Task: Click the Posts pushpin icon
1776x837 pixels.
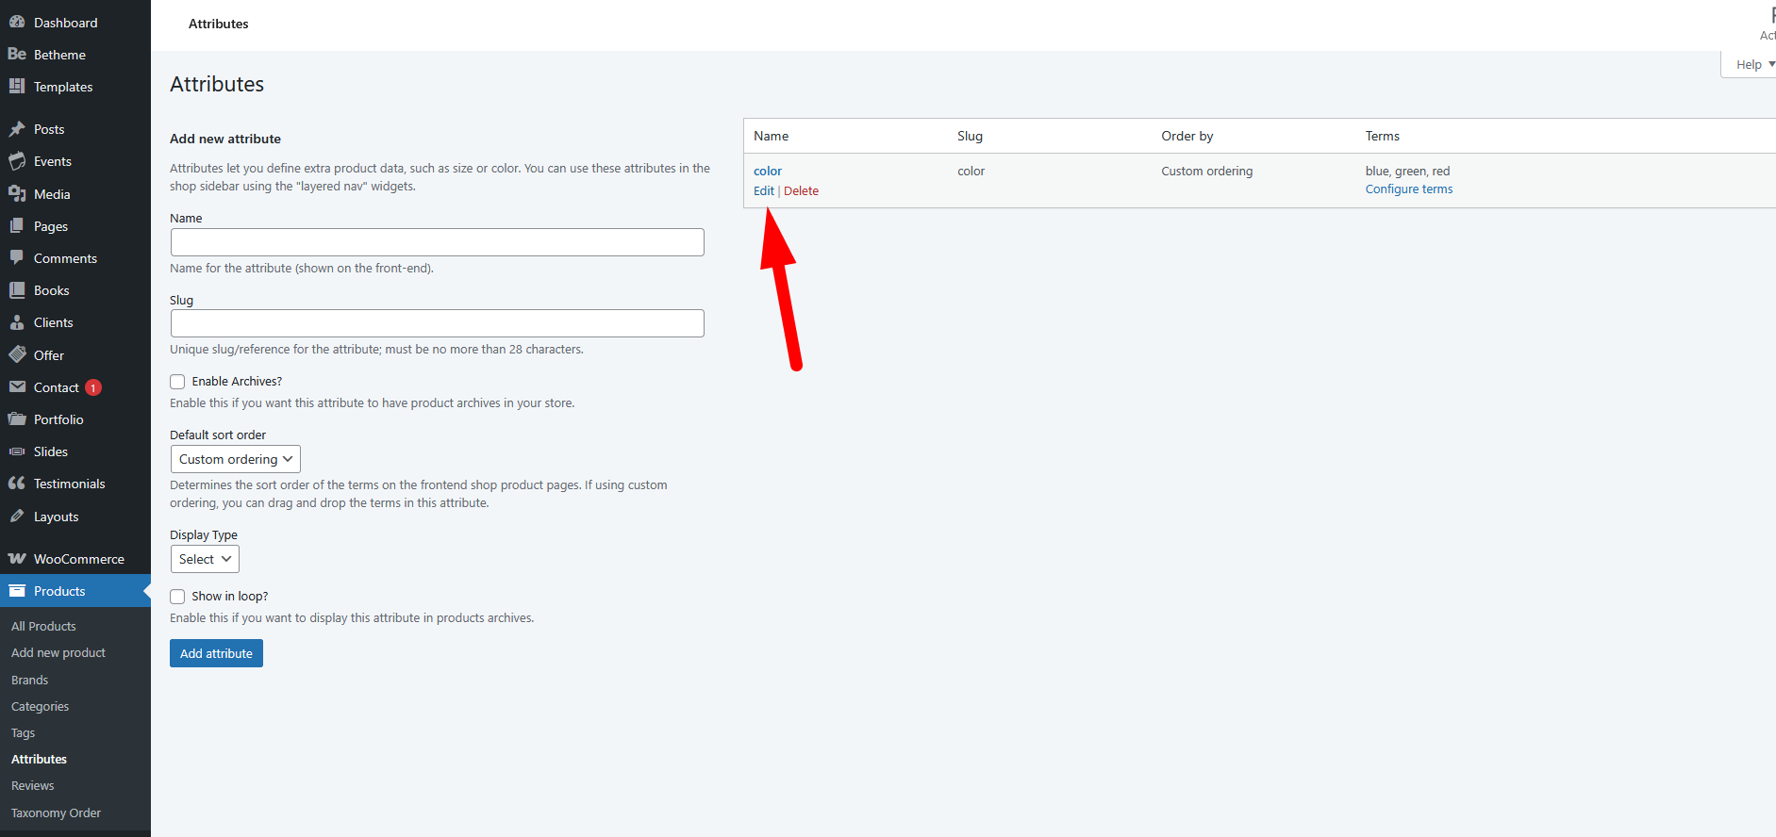Action: [17, 129]
